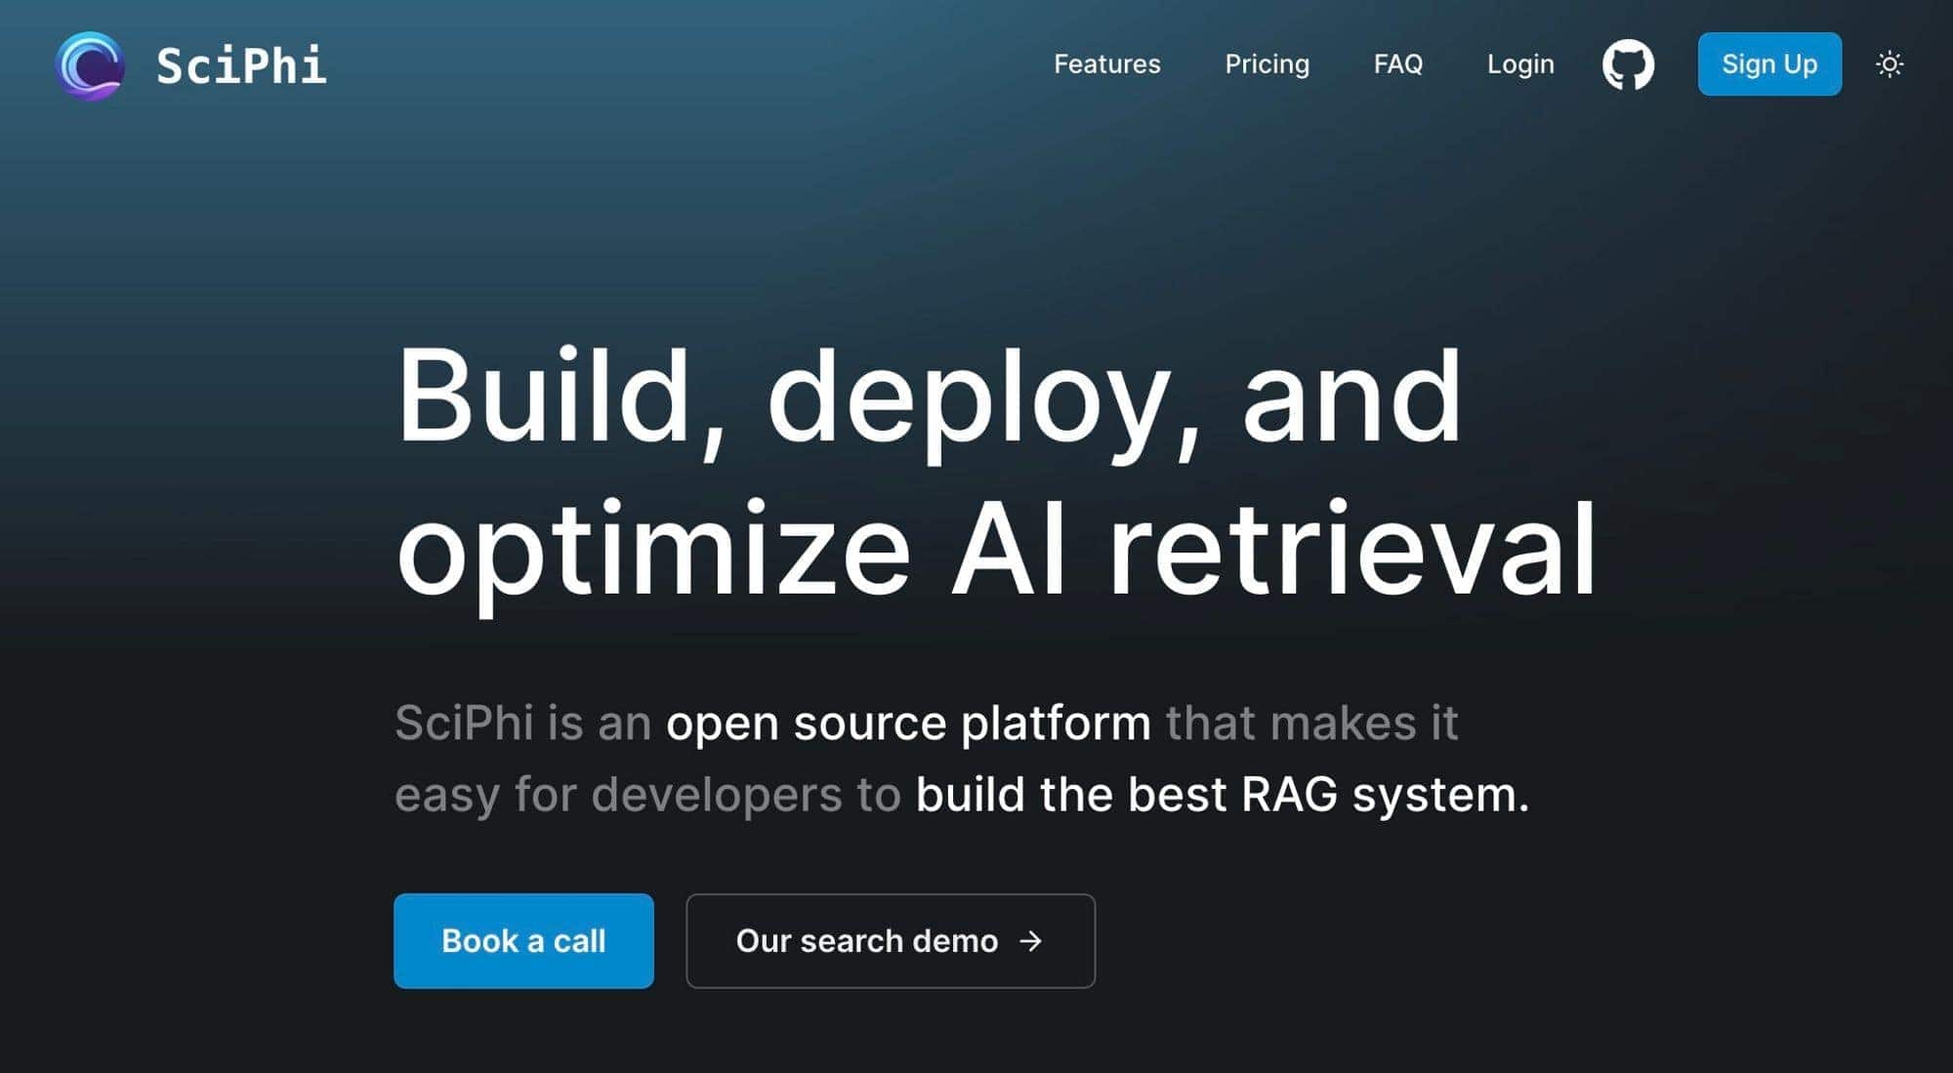This screenshot has height=1073, width=1953.
Task: Click the Login link
Action: point(1519,64)
